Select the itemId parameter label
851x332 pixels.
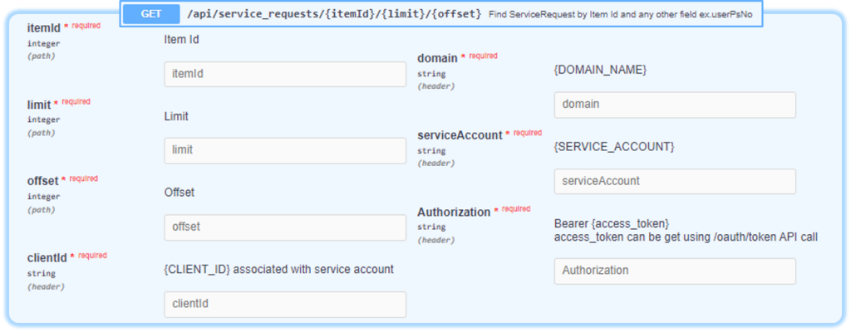click(x=43, y=27)
